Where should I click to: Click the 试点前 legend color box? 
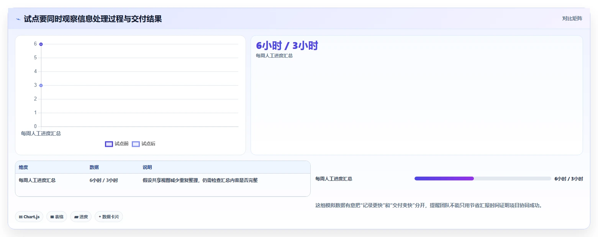109,144
